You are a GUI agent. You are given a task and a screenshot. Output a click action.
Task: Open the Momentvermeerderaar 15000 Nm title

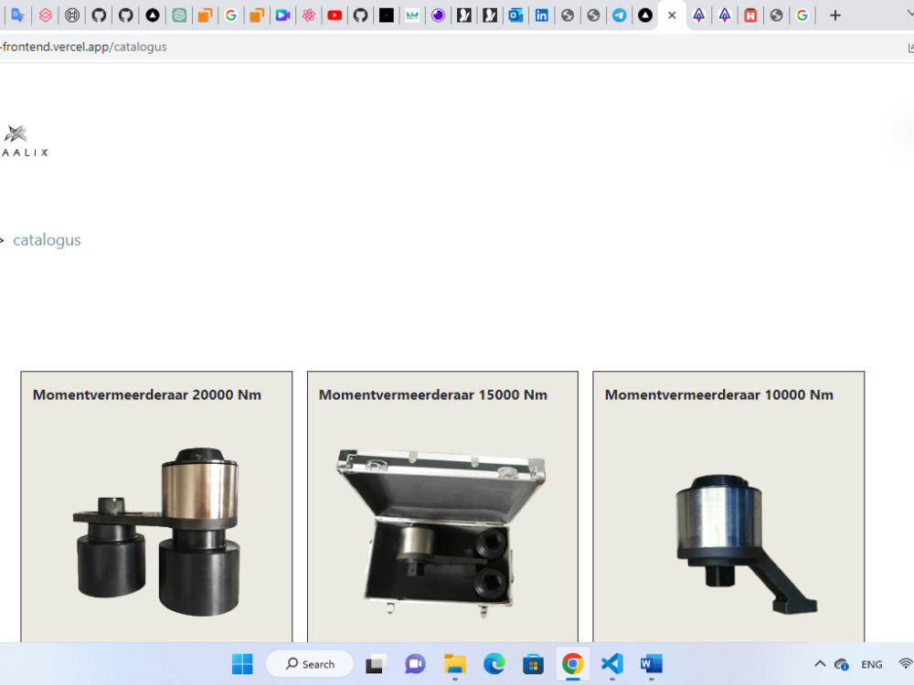click(x=433, y=395)
